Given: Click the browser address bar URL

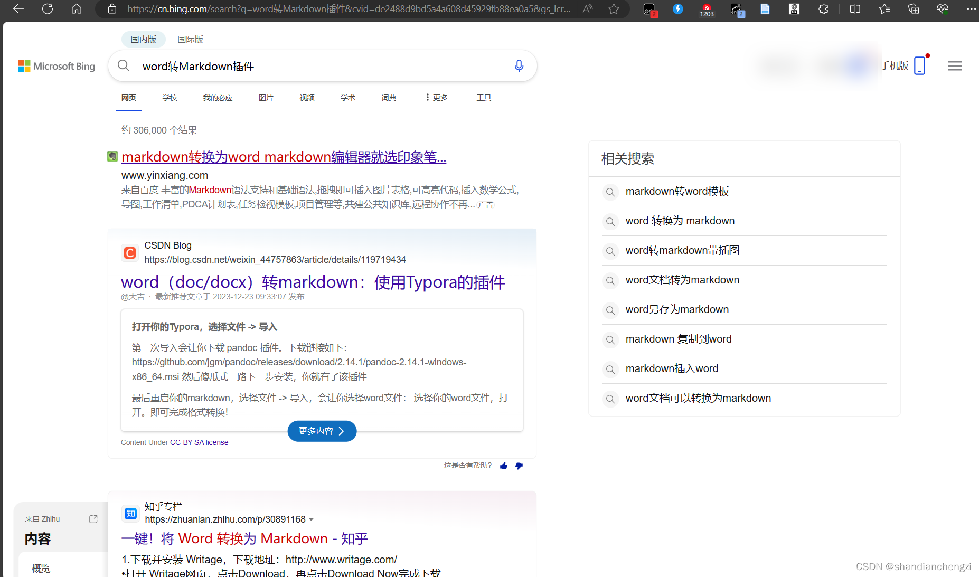Looking at the screenshot, I should 349,9.
